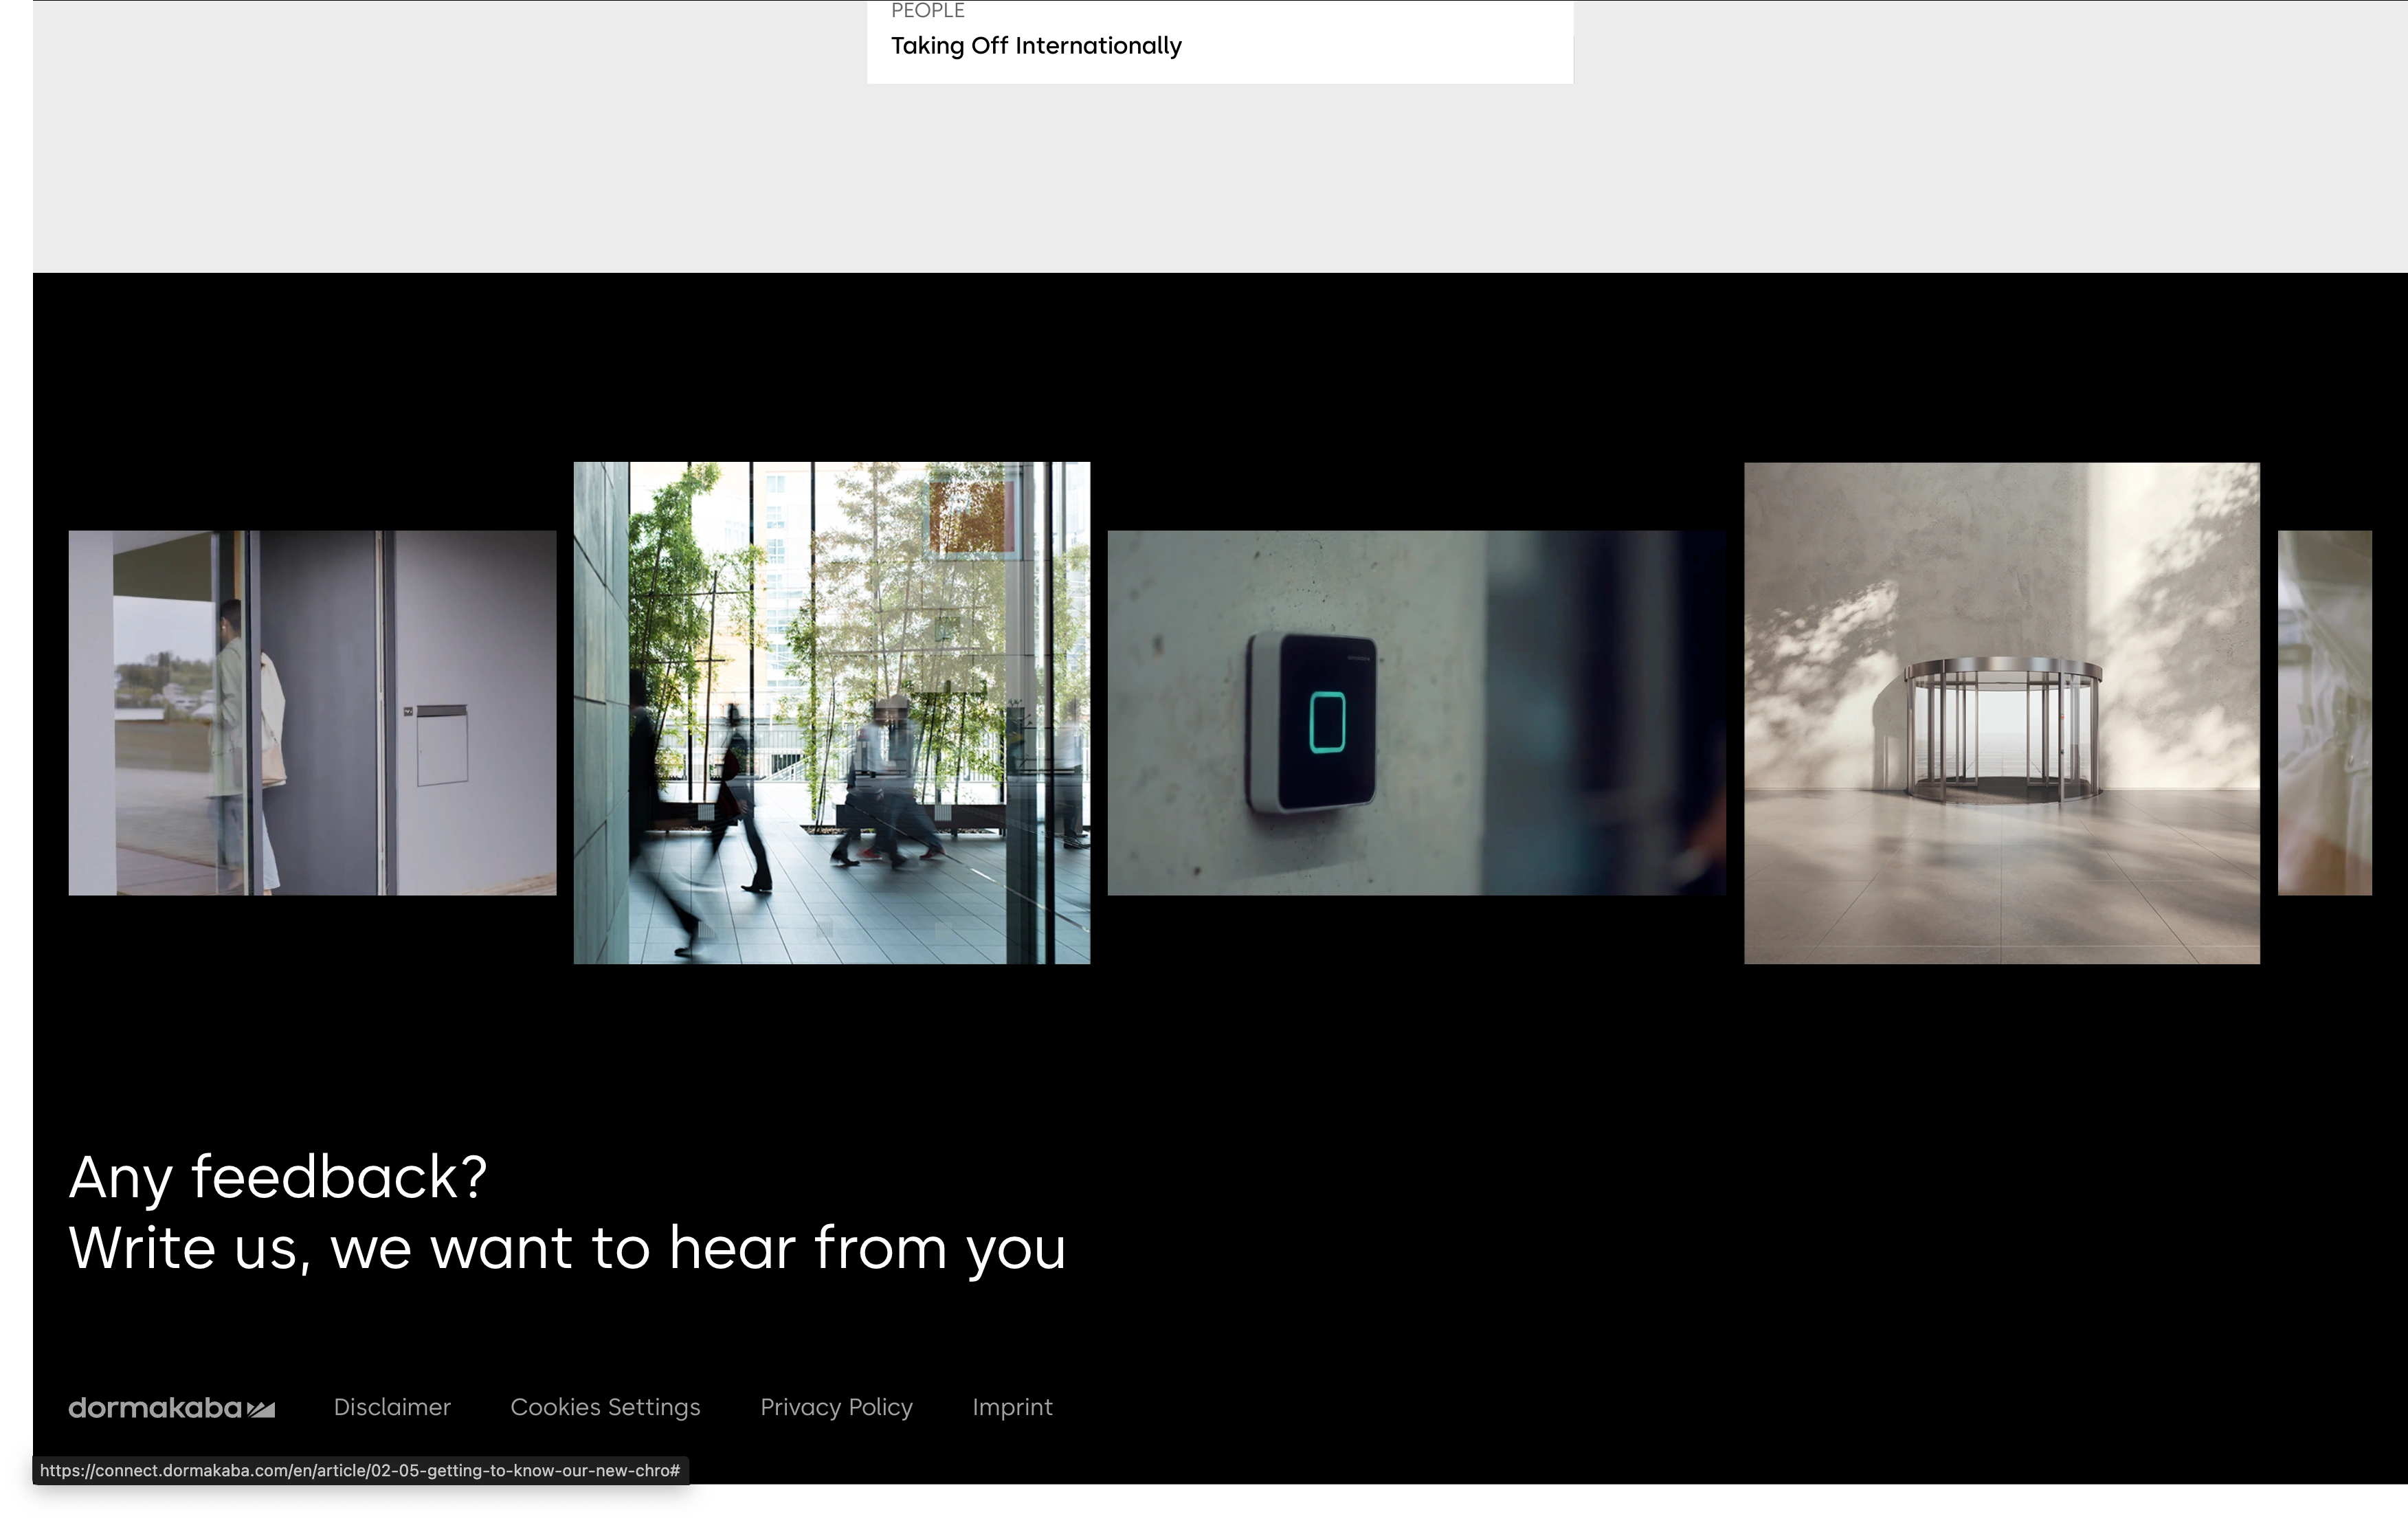
Task: Open the Disclaimer footer link
Action: (392, 1407)
